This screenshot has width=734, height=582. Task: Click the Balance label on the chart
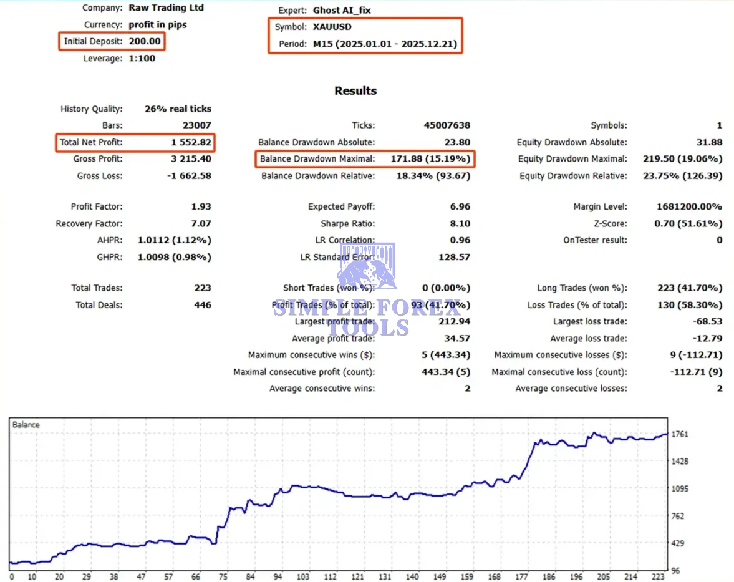tap(26, 425)
